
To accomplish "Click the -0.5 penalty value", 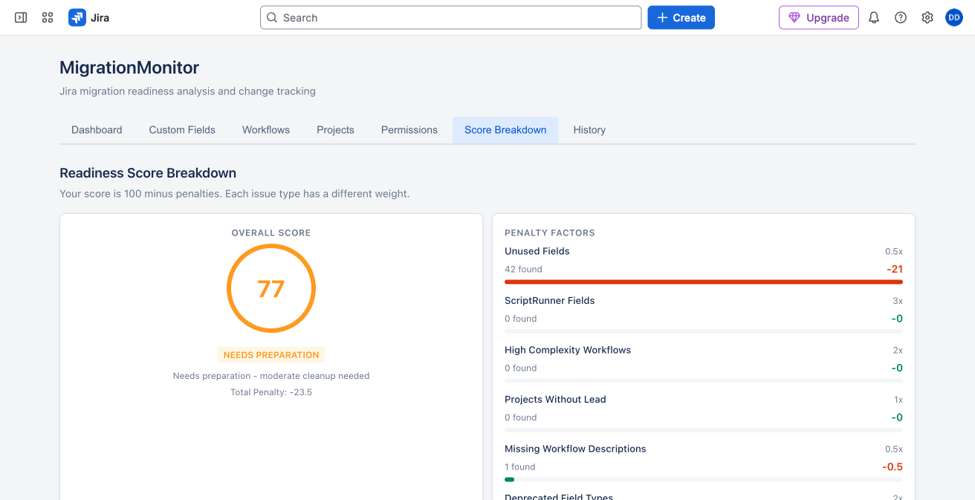I will tap(893, 467).
